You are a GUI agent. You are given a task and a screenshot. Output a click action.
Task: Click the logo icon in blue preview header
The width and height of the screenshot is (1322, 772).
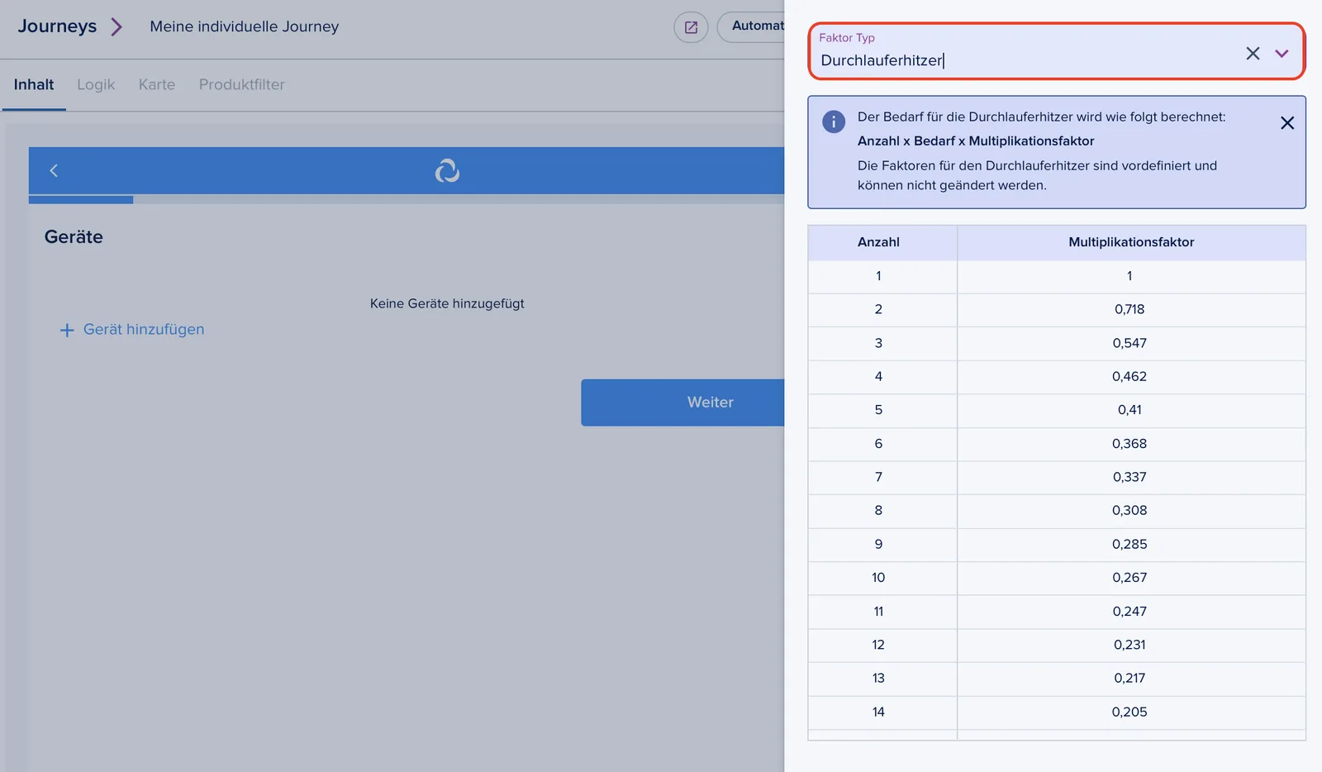point(447,170)
